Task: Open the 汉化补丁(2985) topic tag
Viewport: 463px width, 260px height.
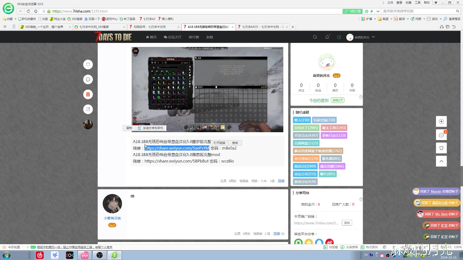Action: click(x=306, y=128)
